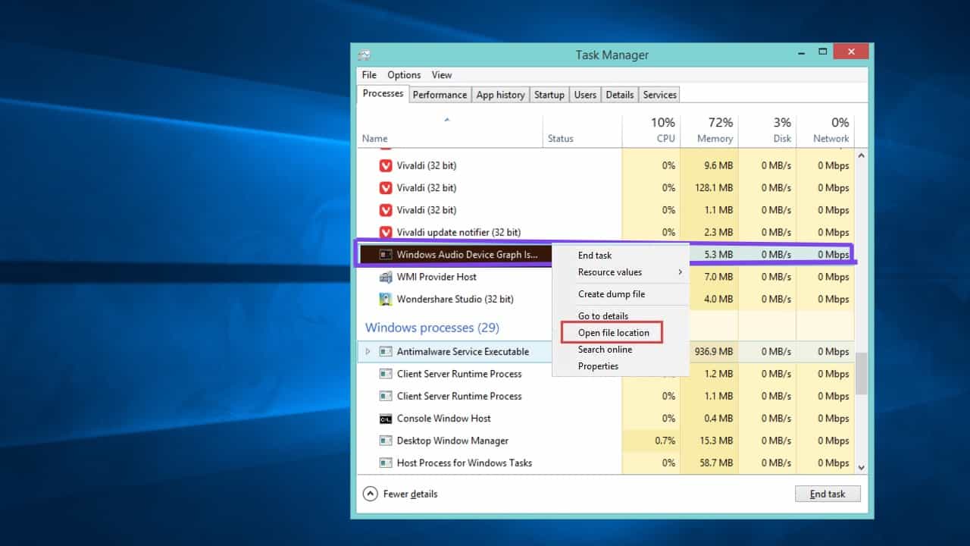Click the Task Manager title bar icon
The image size is (970, 546).
tap(365, 55)
